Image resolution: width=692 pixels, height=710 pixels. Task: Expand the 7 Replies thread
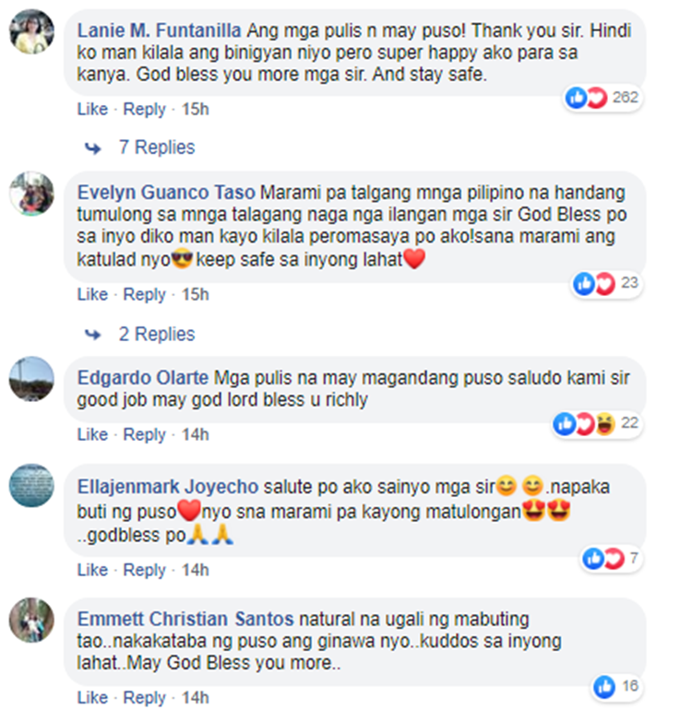pos(156,148)
